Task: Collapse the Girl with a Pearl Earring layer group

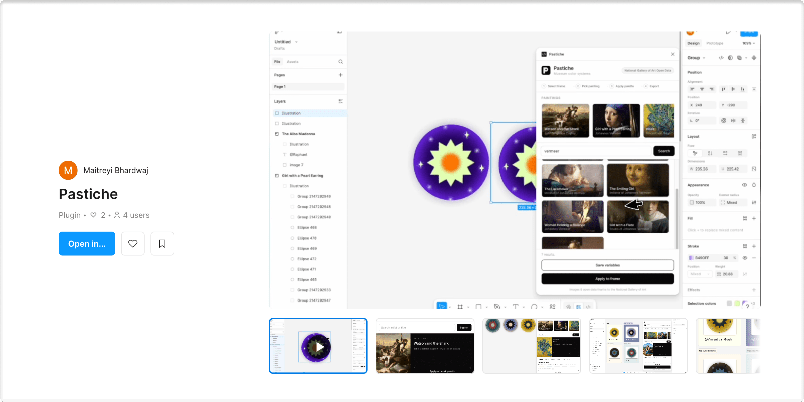Action: click(277, 175)
